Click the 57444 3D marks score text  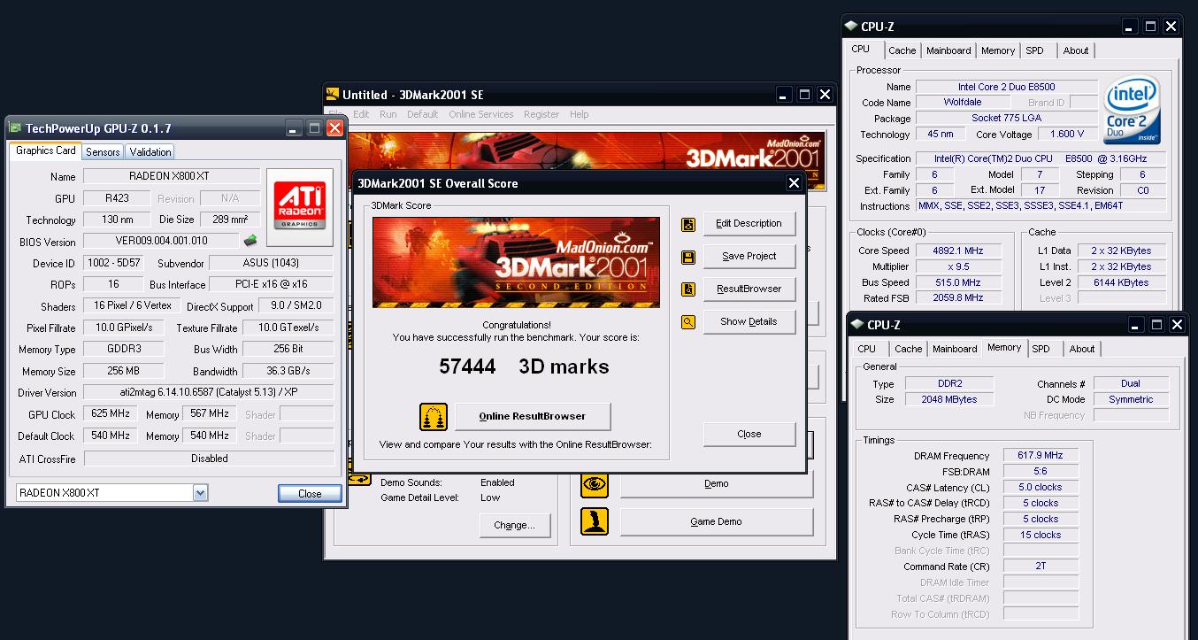coord(524,366)
